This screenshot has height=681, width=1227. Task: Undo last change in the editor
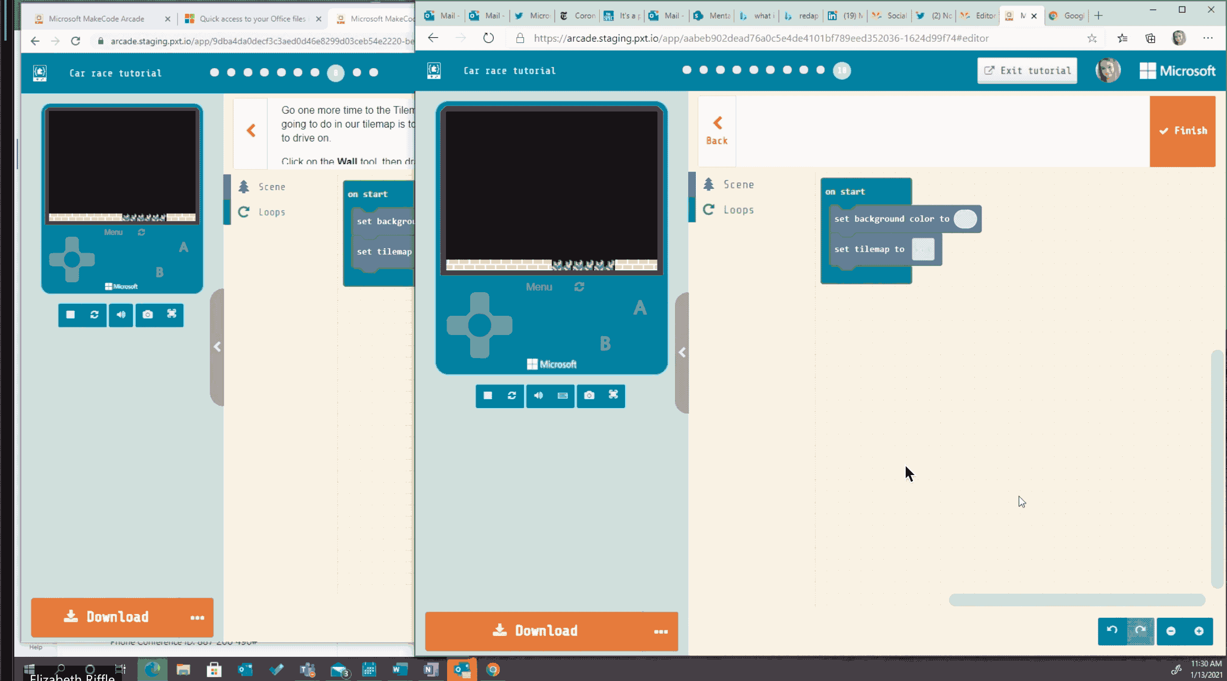1112,630
